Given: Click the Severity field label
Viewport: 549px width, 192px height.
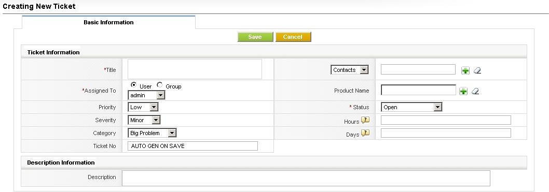Looking at the screenshot, I should 105,120.
